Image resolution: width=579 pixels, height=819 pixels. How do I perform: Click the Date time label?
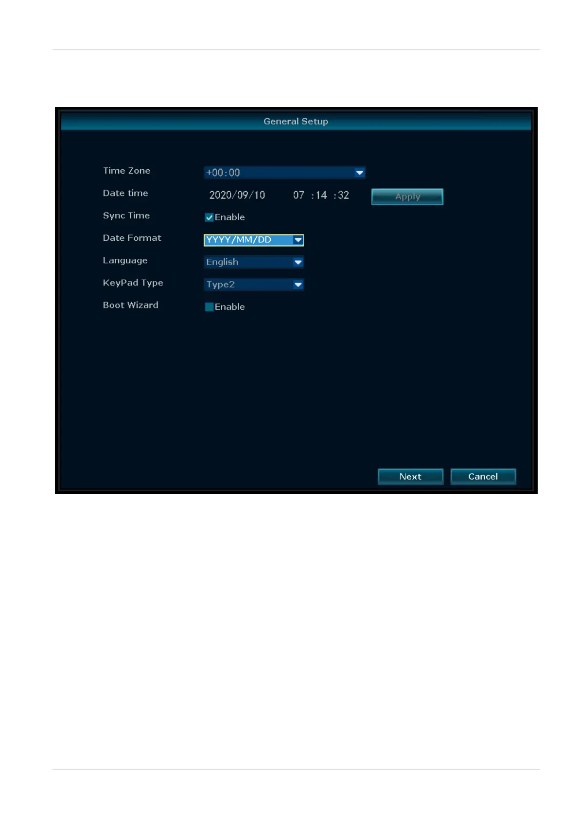point(125,193)
